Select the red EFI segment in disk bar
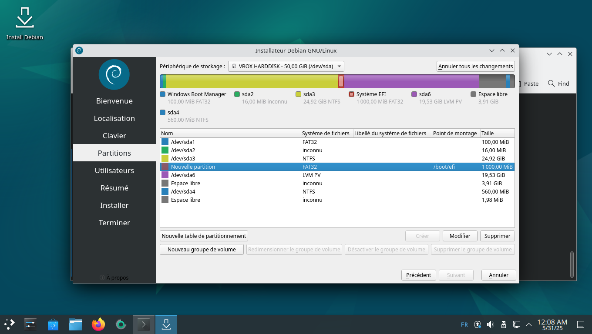Viewport: 592px width, 334px height. click(341, 81)
